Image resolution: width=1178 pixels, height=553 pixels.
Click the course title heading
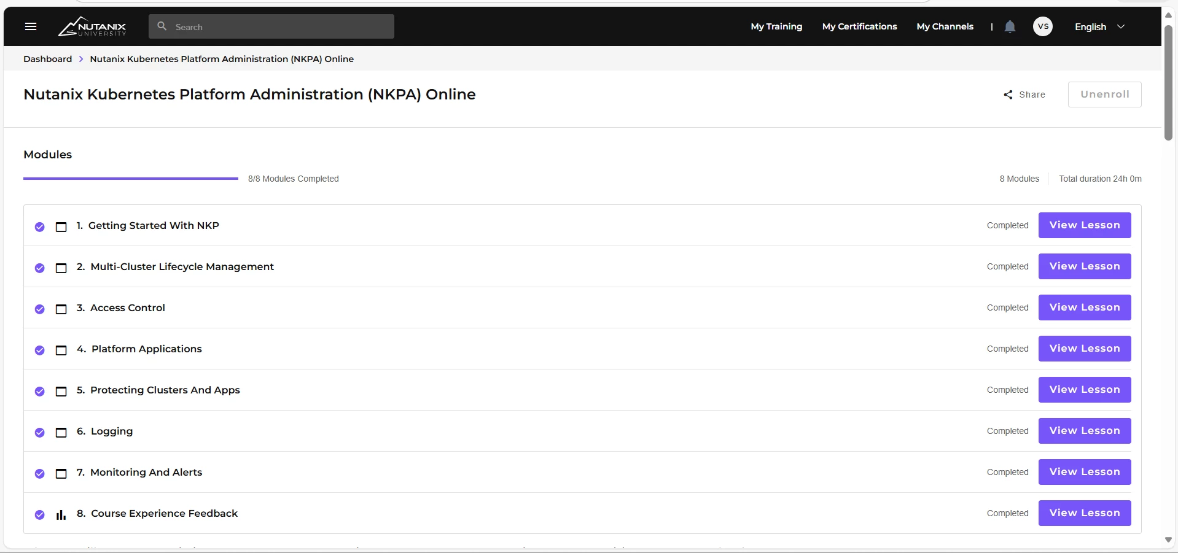(x=249, y=95)
